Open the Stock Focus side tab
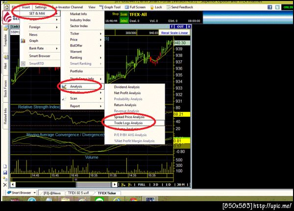The image size is (294, 211). 5,89
